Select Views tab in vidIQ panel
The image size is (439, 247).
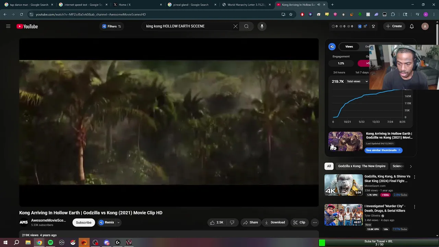[349, 47]
